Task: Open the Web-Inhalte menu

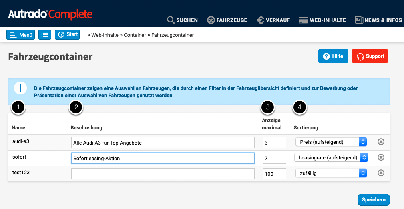Action: pyautogui.click(x=322, y=20)
